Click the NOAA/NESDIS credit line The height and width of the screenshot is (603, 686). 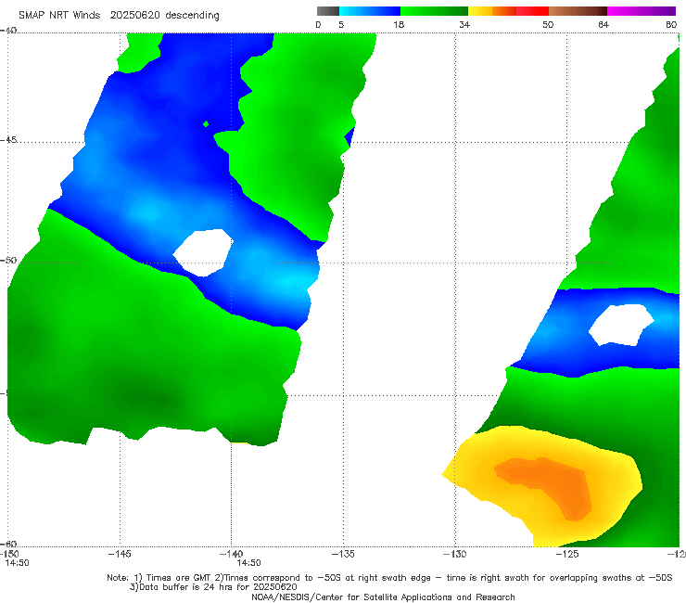point(383,597)
